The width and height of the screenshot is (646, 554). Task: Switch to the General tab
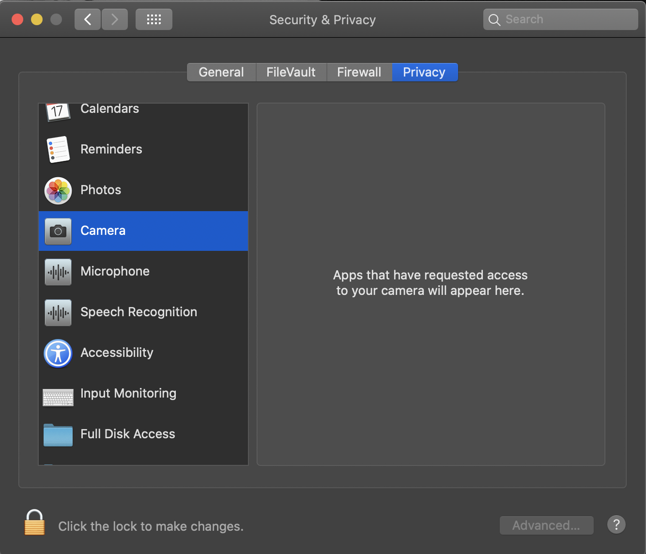(x=221, y=72)
